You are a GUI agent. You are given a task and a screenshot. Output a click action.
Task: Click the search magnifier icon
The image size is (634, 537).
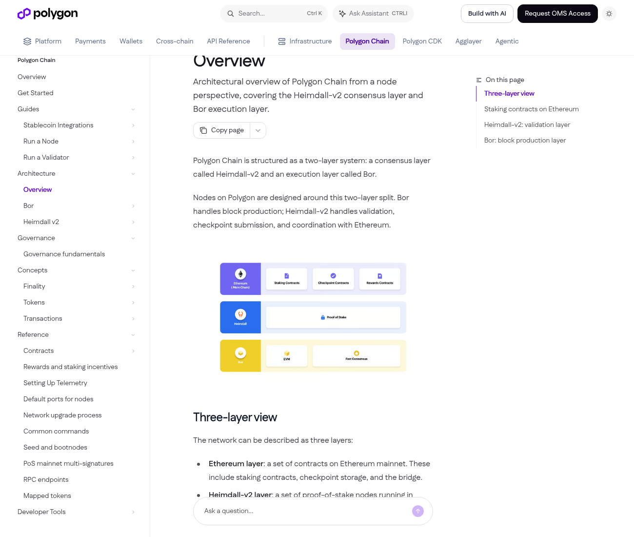click(231, 14)
